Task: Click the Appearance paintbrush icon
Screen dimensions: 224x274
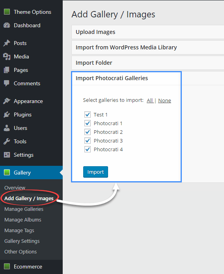Action: click(x=7, y=101)
